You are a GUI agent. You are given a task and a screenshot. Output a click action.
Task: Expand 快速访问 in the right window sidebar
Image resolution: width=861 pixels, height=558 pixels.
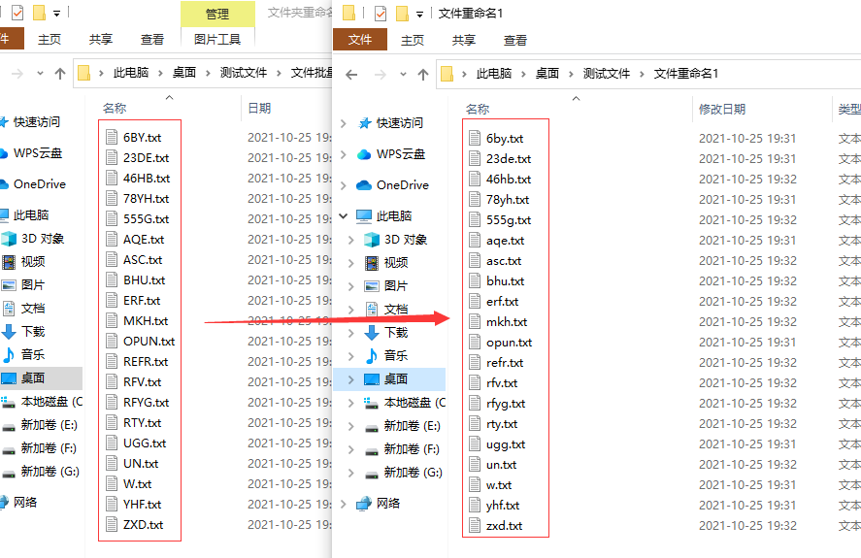(343, 123)
